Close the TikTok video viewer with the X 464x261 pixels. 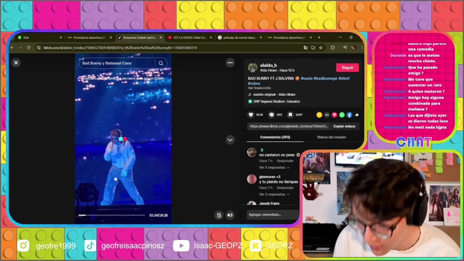(16, 63)
